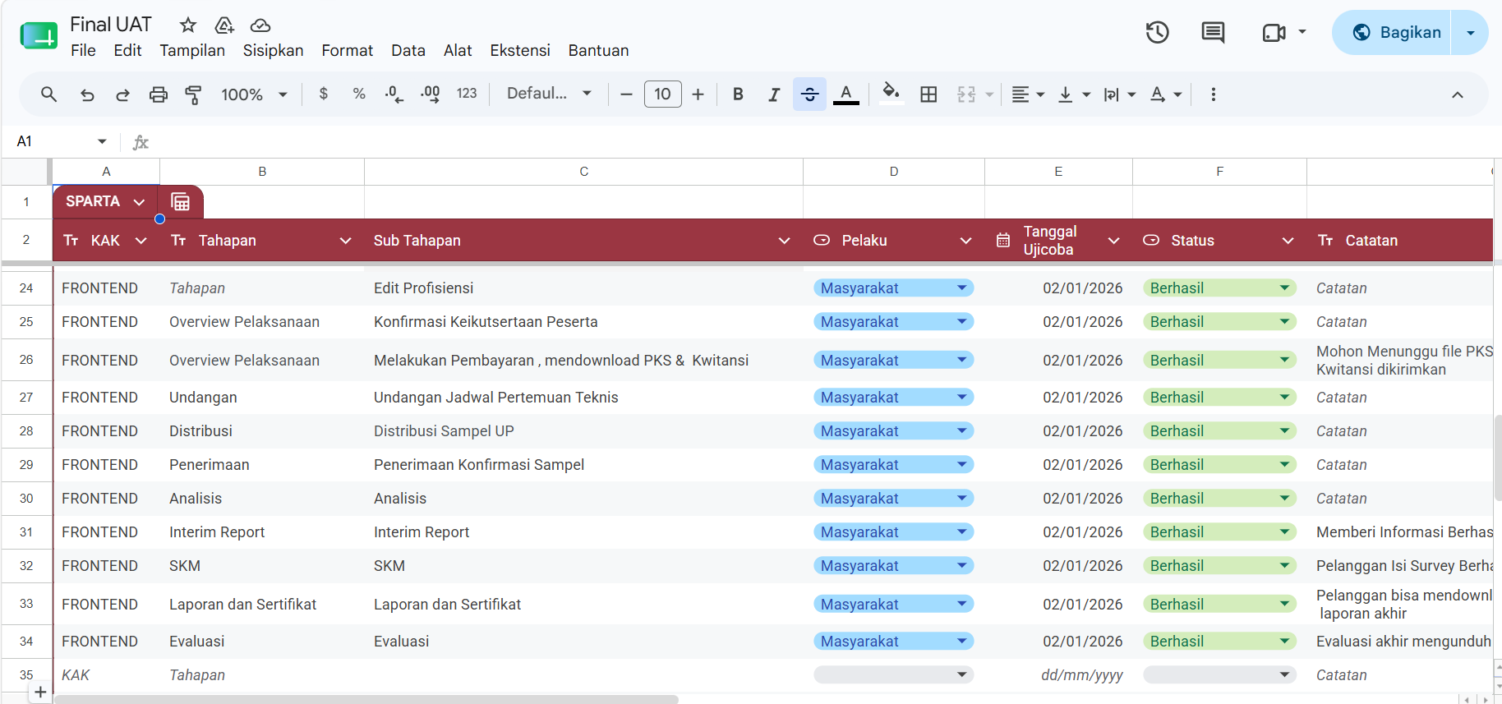Open the Sisipkan menu

[x=273, y=51]
